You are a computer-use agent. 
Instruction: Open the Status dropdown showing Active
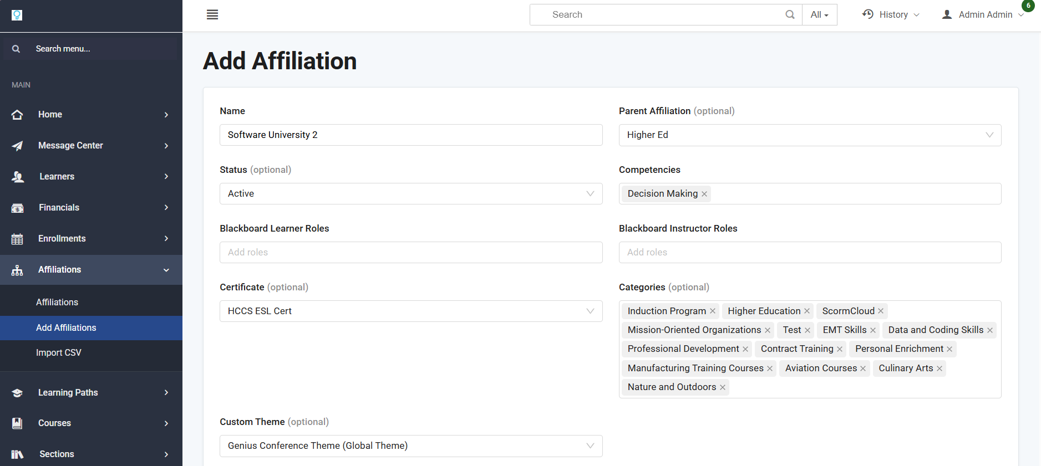click(410, 194)
